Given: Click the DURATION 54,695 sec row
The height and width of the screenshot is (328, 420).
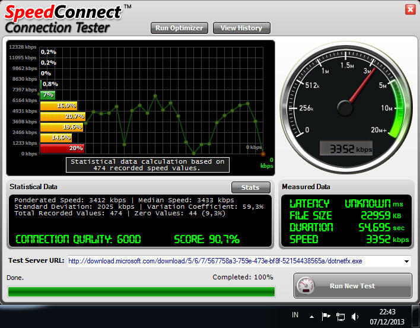Looking at the screenshot, I should 347,228.
